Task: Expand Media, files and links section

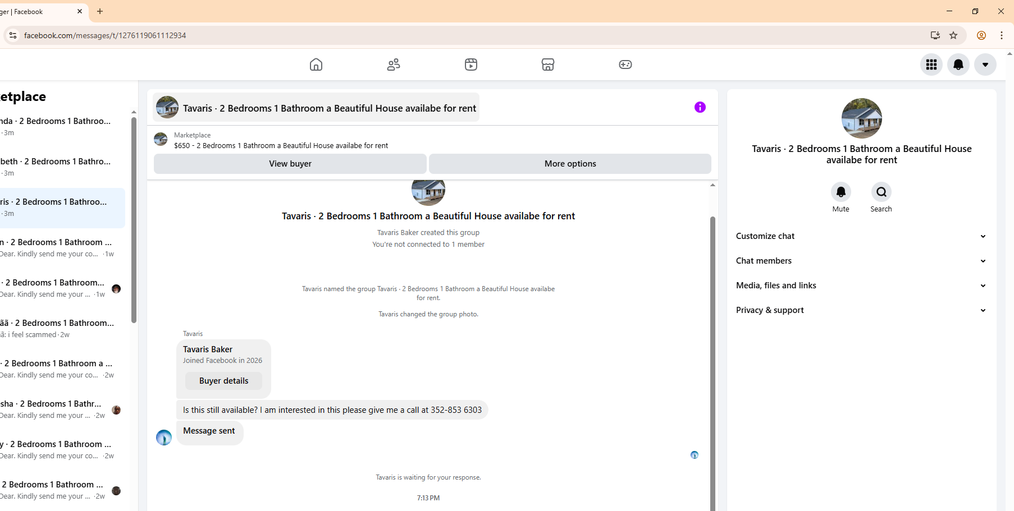Action: (861, 286)
